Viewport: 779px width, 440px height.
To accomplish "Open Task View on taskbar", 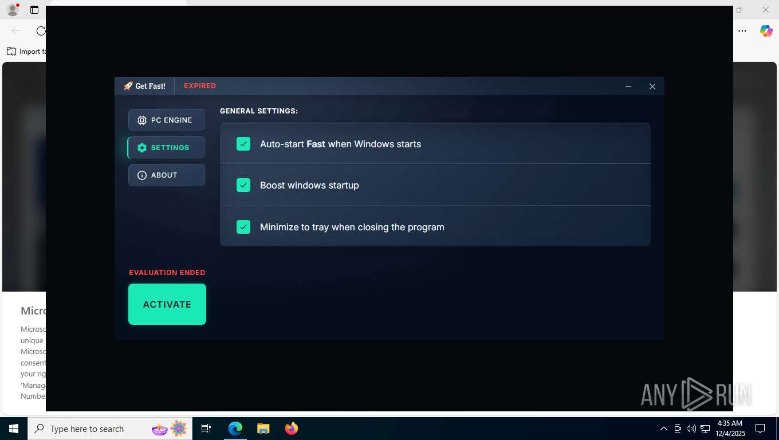I will tap(206, 429).
